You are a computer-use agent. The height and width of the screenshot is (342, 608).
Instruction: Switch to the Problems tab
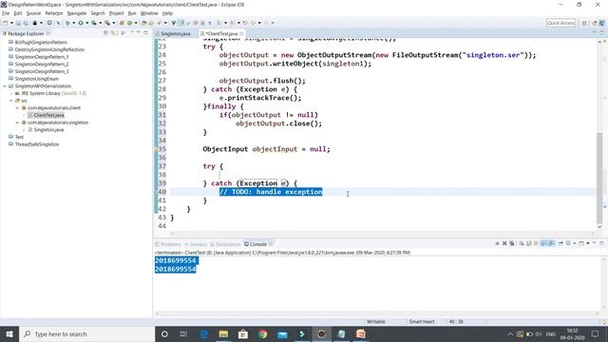coord(168,244)
